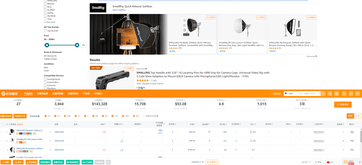
Task: Click the fullscreen expand icon in orange header
Action: pyautogui.click(x=351, y=94)
